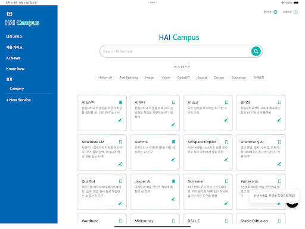Image resolution: width=305 pixels, height=229 pixels.
Task: Toggle bookmark on 클라썸 card
Action: pyautogui.click(x=279, y=103)
